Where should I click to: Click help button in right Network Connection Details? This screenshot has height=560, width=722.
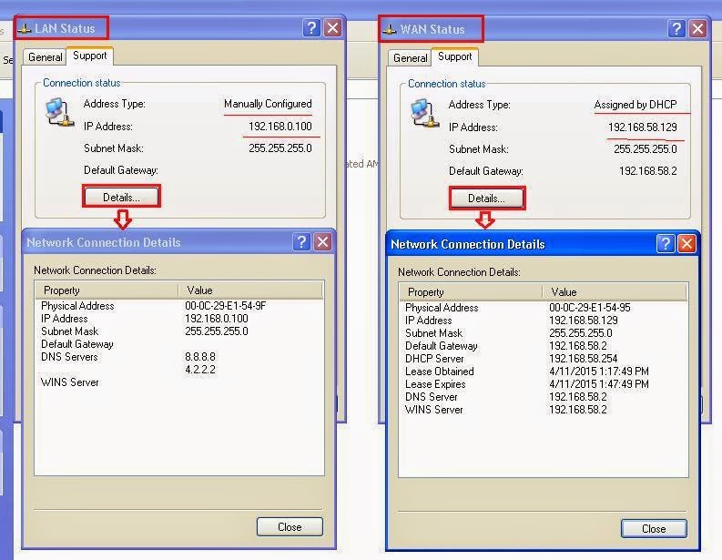click(666, 244)
